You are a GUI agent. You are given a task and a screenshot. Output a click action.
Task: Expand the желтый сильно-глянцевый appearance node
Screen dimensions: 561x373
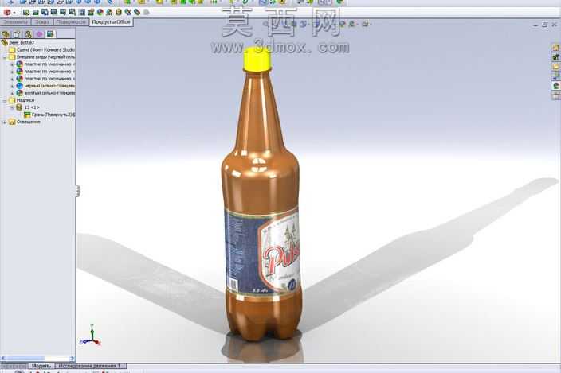[12, 93]
